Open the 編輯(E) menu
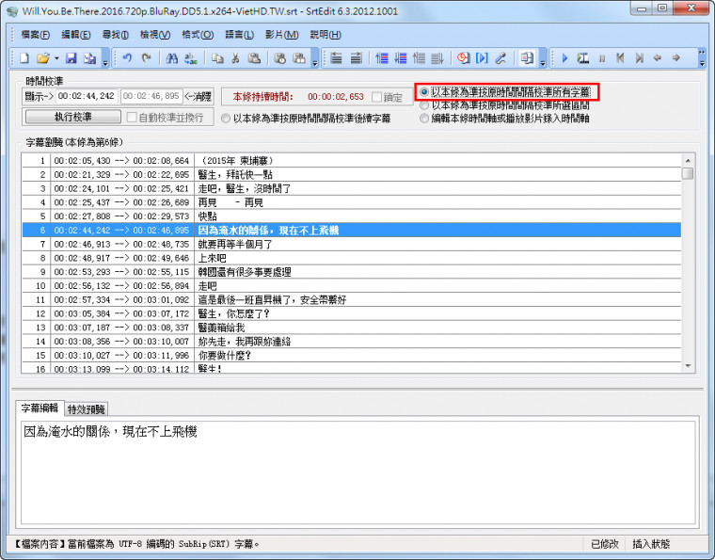Viewport: 715px width, 560px height. [75, 35]
